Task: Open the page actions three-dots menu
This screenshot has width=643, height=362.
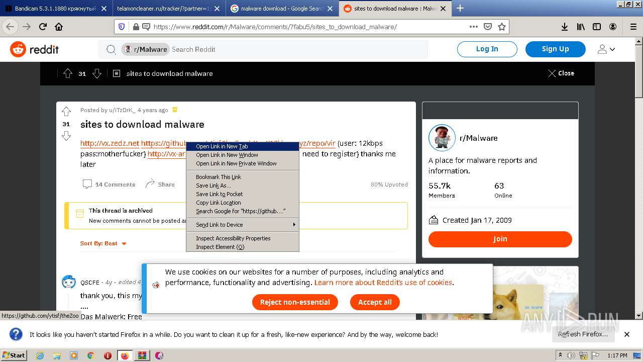Action: click(474, 27)
